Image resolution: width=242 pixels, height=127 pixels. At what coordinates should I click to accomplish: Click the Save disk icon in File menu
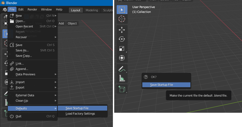click(x=12, y=45)
